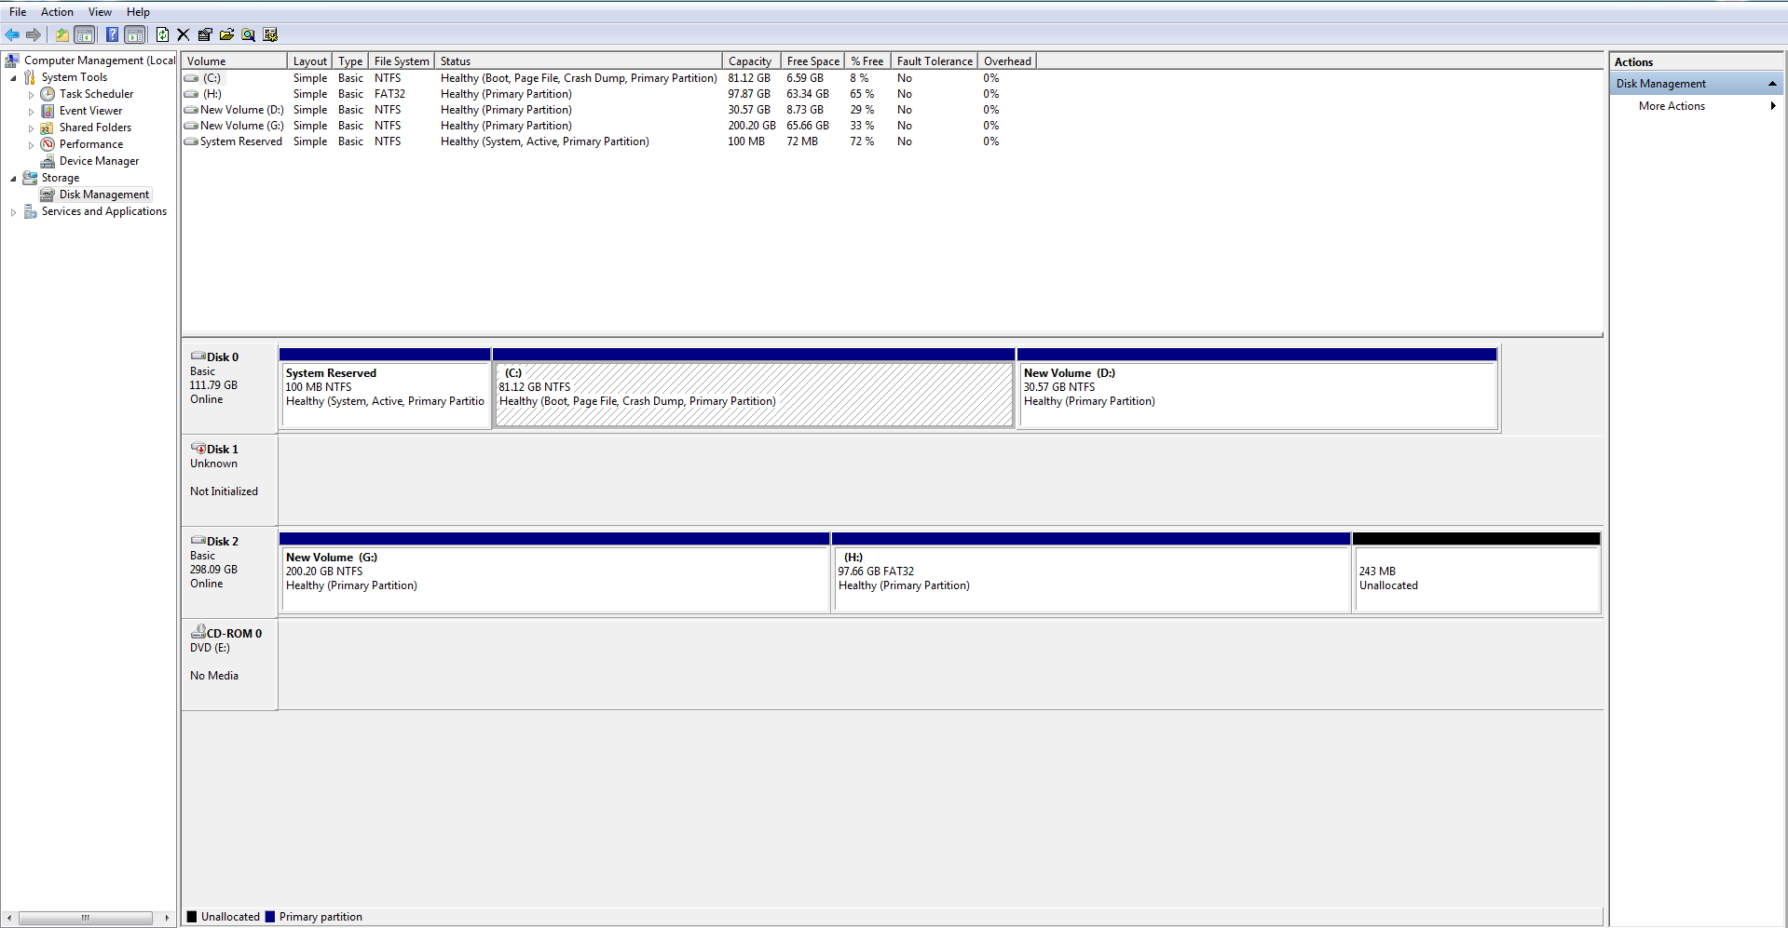Screen dimensions: 1788x928
Task: Sort by the Capacity column header
Action: (750, 61)
